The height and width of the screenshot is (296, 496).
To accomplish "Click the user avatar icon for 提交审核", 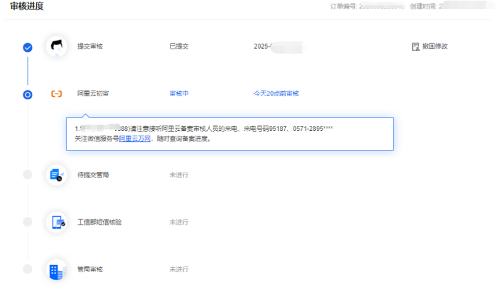I will click(x=57, y=46).
